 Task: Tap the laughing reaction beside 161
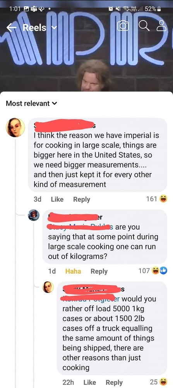(163, 199)
